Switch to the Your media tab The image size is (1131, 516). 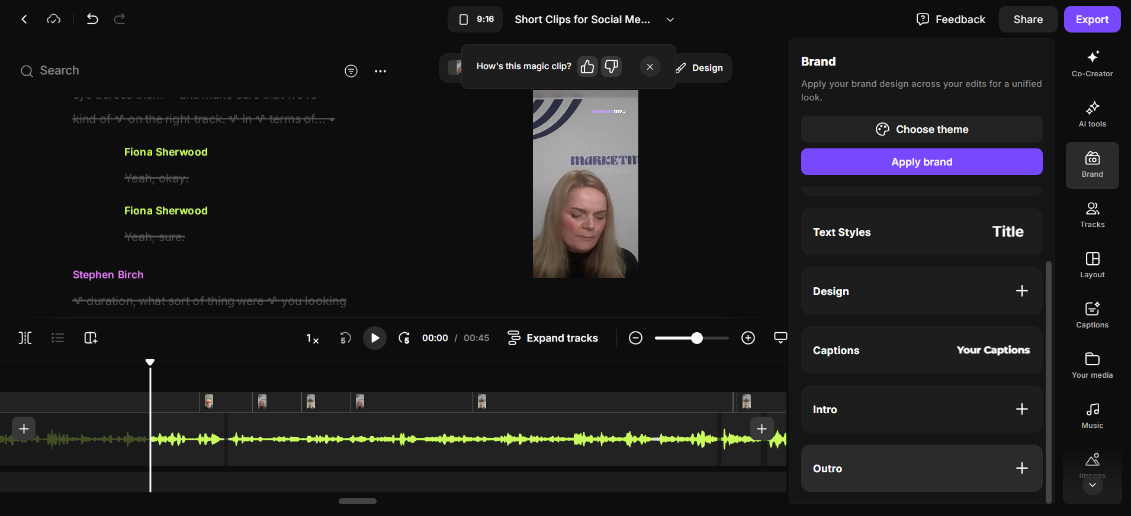pos(1092,365)
